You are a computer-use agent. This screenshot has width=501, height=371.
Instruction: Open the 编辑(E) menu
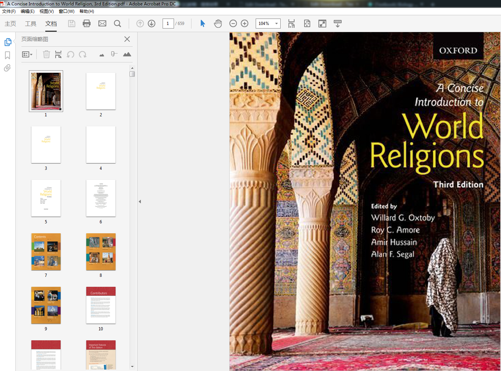[27, 11]
